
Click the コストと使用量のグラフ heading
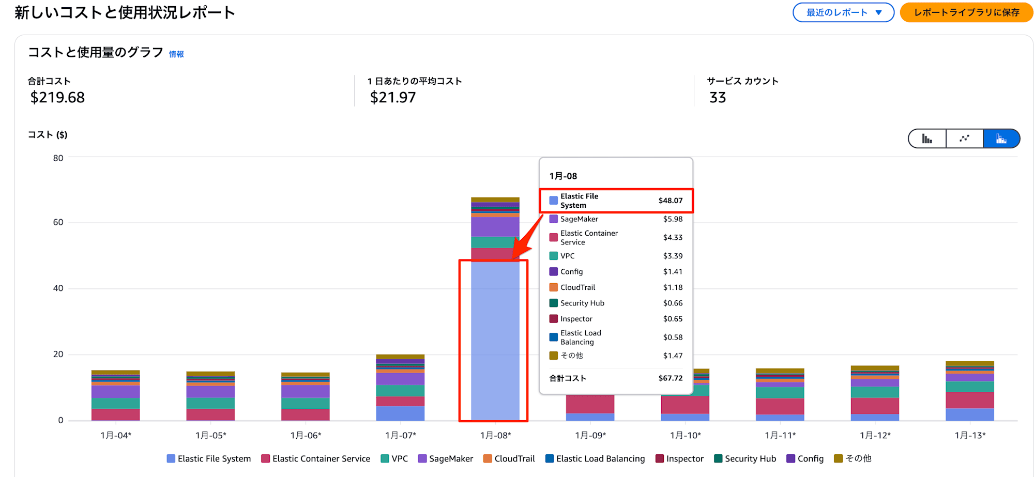pos(96,52)
